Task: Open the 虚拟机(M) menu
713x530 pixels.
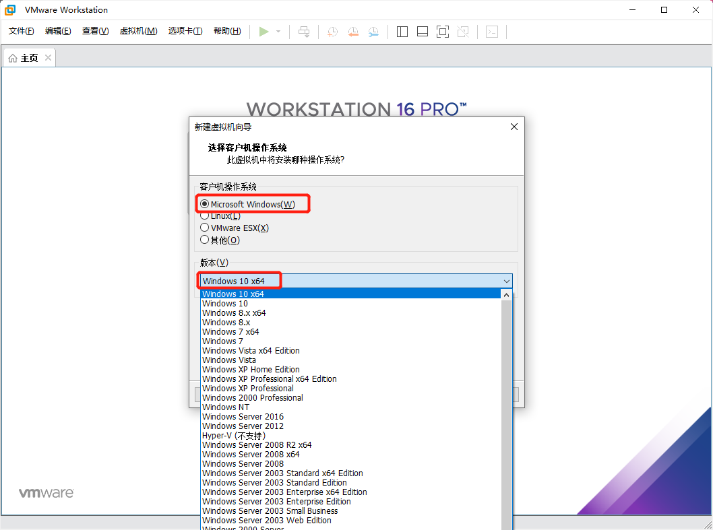Action: point(139,31)
